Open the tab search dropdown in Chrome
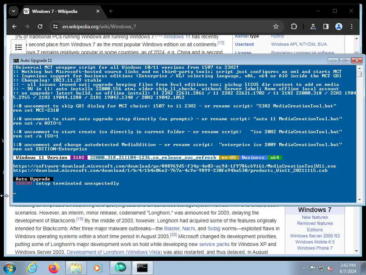366x275 pixels. (x=14, y=11)
